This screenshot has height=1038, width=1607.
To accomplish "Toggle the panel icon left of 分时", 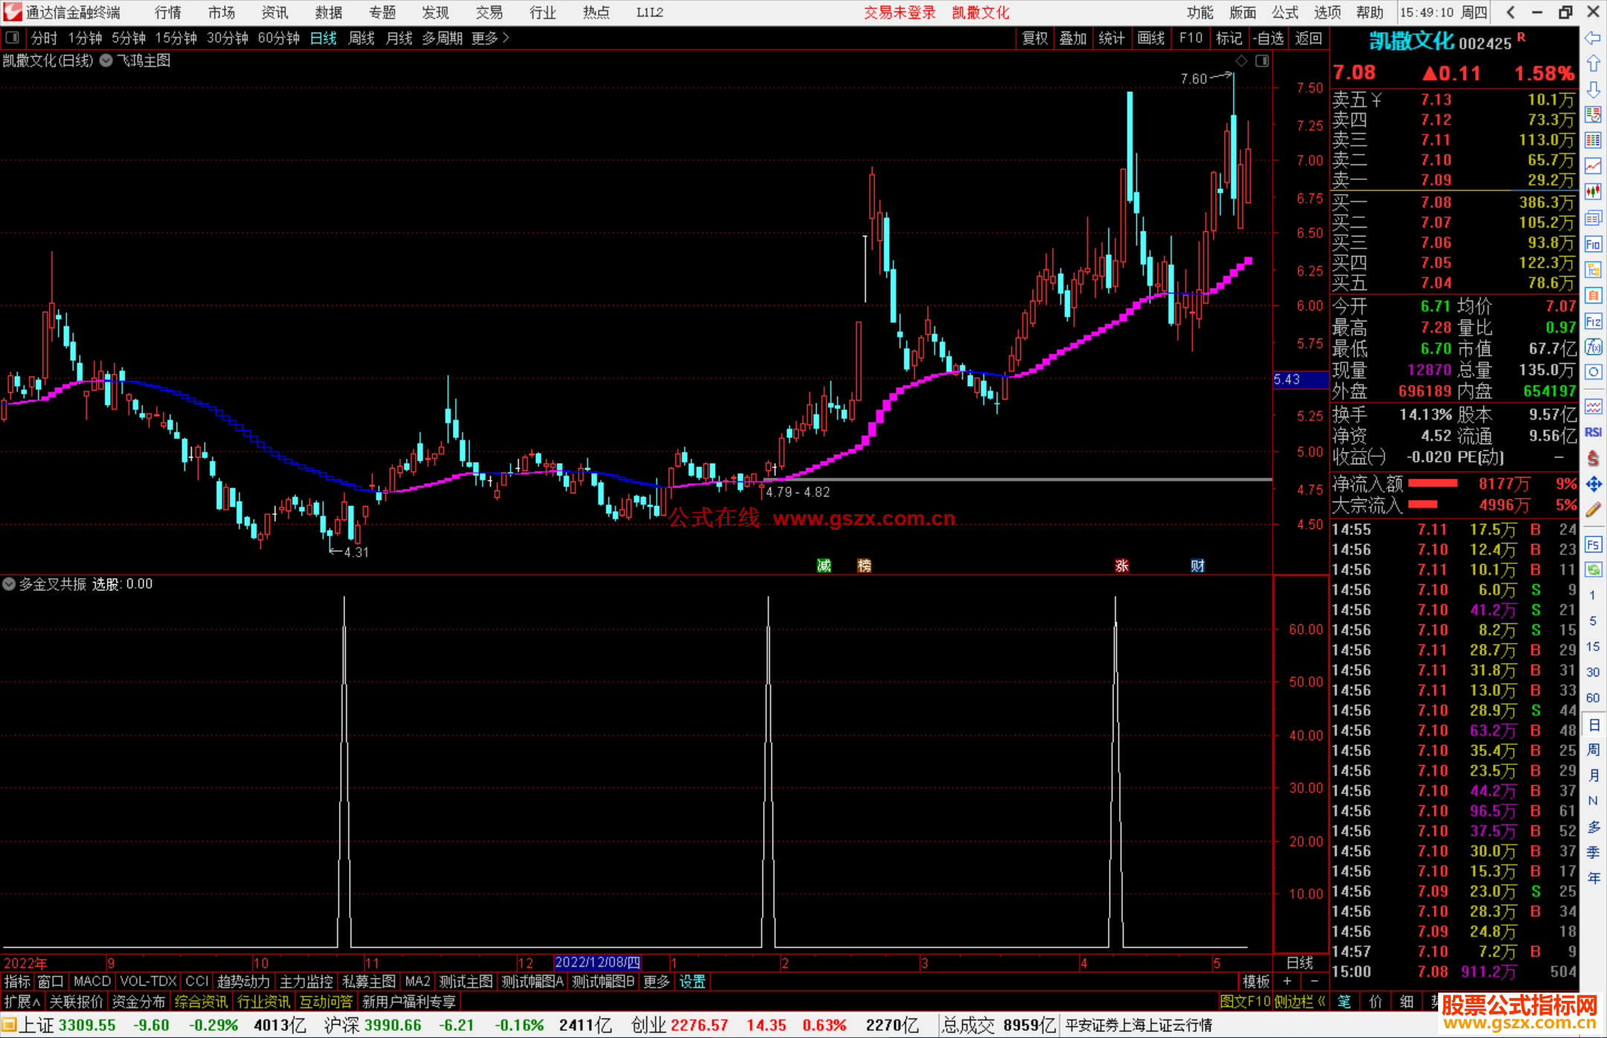I will coord(13,38).
